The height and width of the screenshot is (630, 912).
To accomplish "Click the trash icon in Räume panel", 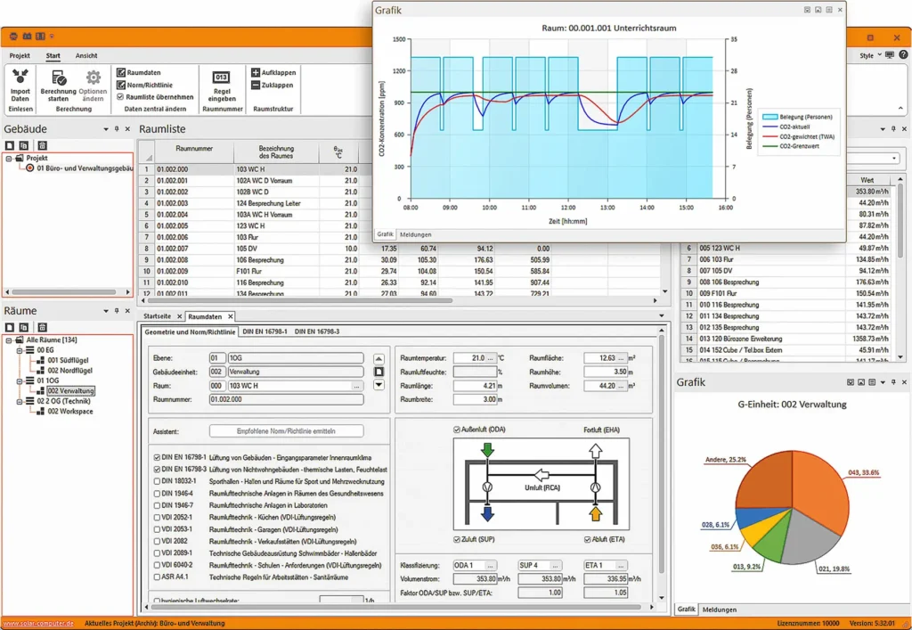I will click(x=42, y=327).
